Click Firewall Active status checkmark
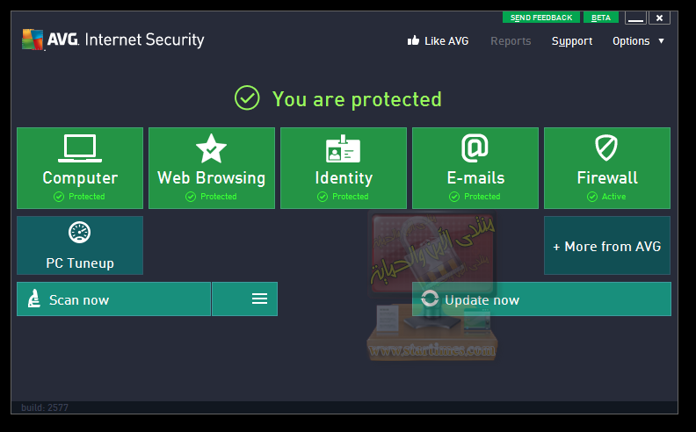696x432 pixels. coord(592,197)
